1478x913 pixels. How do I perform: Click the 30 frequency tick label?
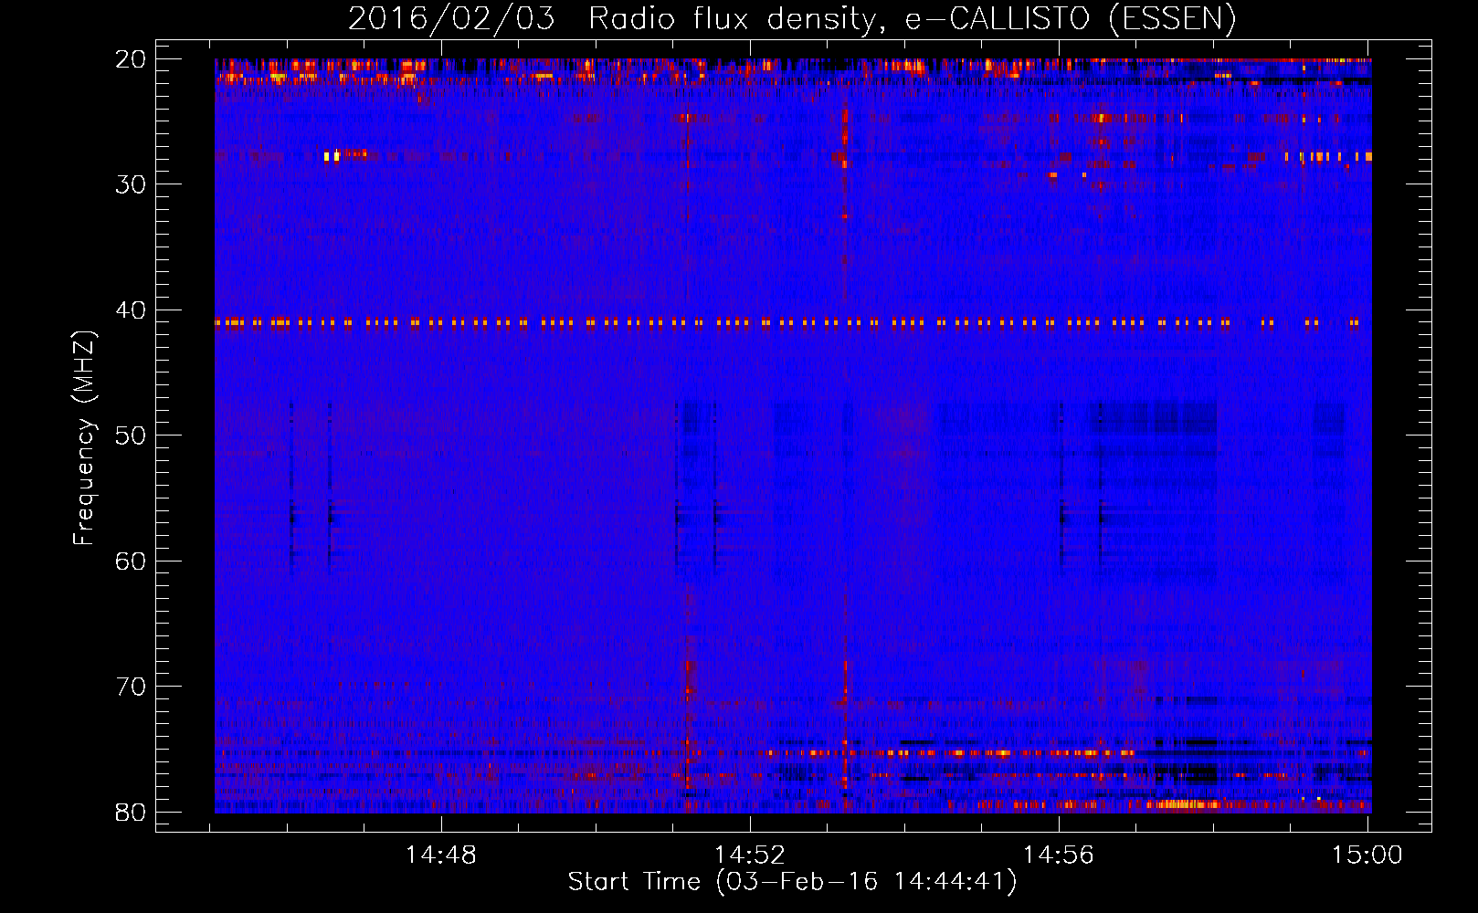pos(131,184)
